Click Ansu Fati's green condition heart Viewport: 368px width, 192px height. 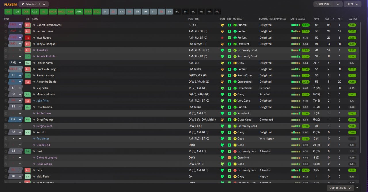click(222, 50)
